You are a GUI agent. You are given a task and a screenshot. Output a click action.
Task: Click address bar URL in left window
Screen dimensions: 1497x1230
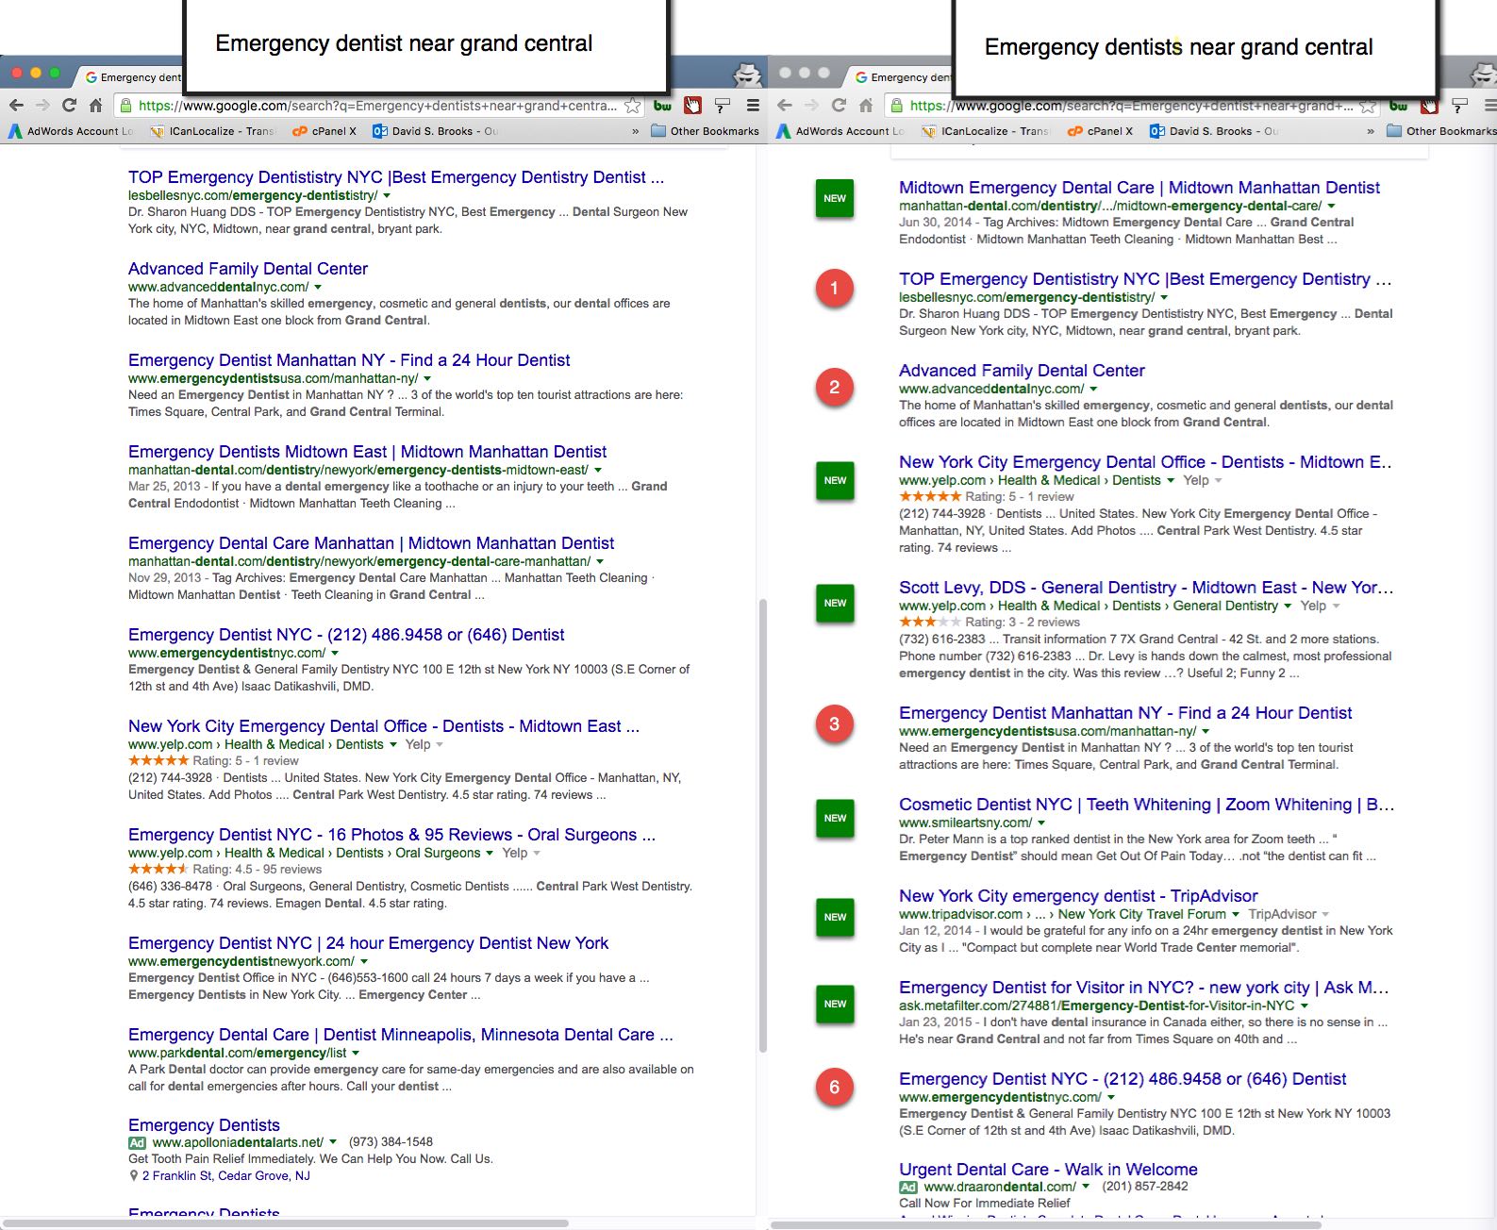click(377, 106)
